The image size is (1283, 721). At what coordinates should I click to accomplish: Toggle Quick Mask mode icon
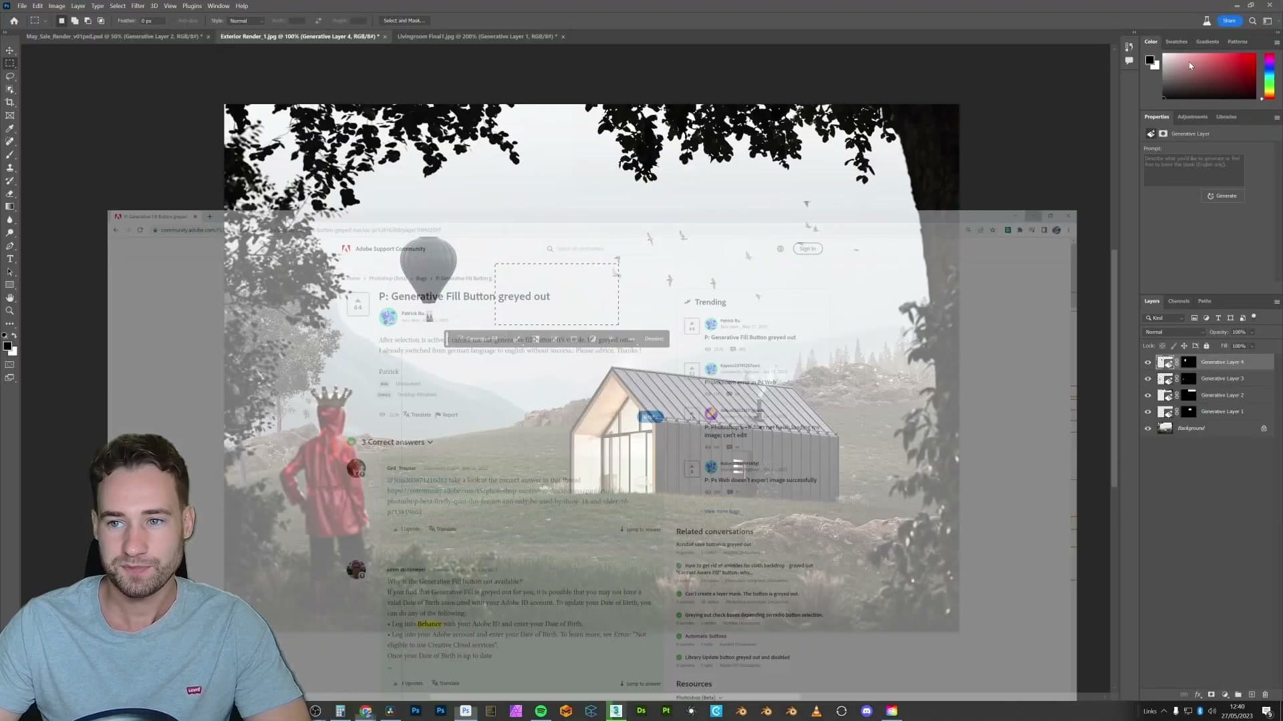10,365
